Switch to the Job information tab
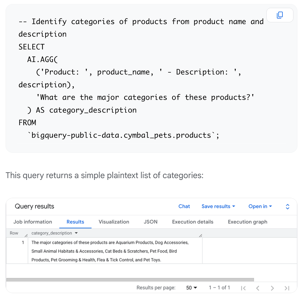 click(33, 222)
